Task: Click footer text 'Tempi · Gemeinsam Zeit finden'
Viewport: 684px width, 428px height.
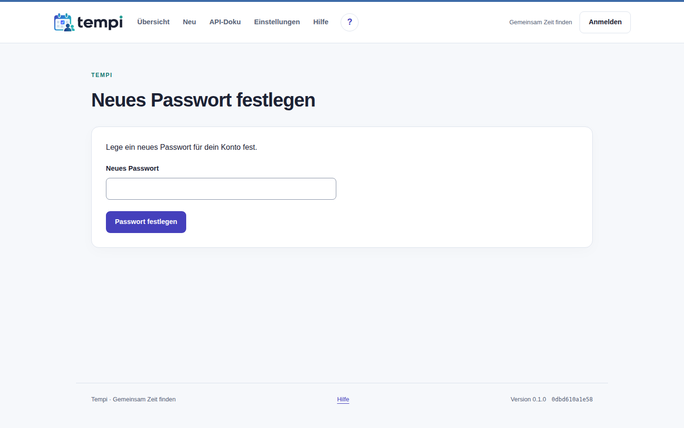Action: tap(133, 399)
